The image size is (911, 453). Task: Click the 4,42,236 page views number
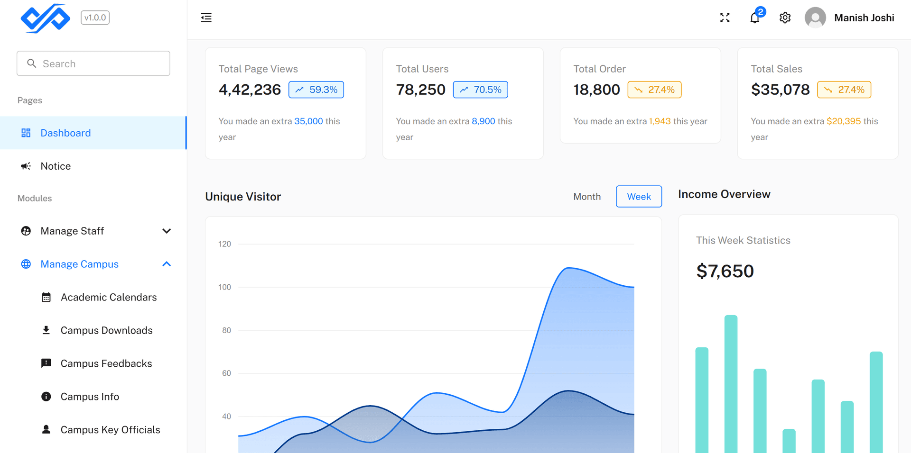[x=250, y=90]
